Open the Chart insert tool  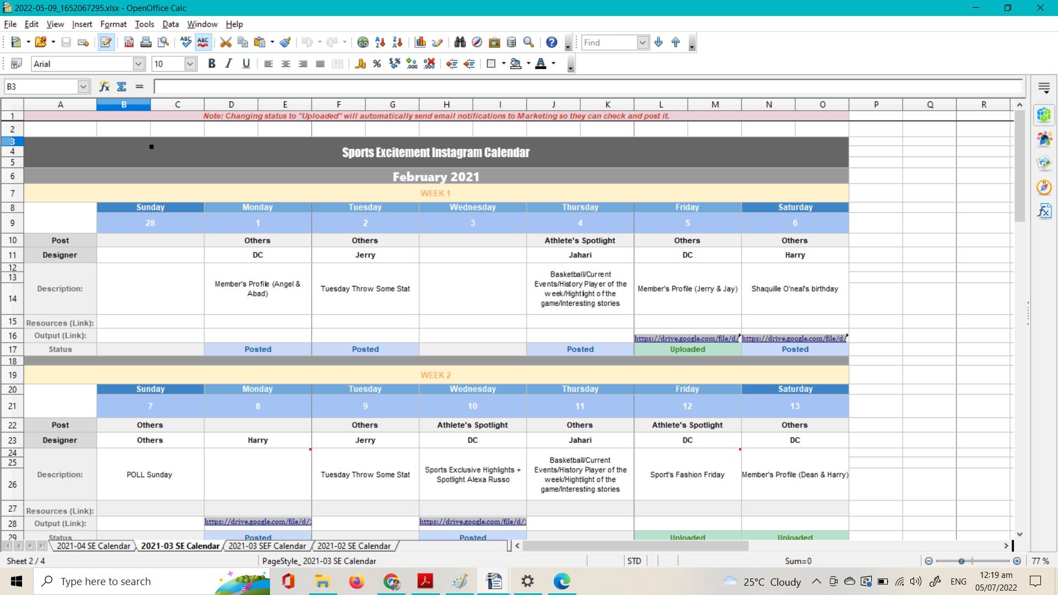click(420, 42)
